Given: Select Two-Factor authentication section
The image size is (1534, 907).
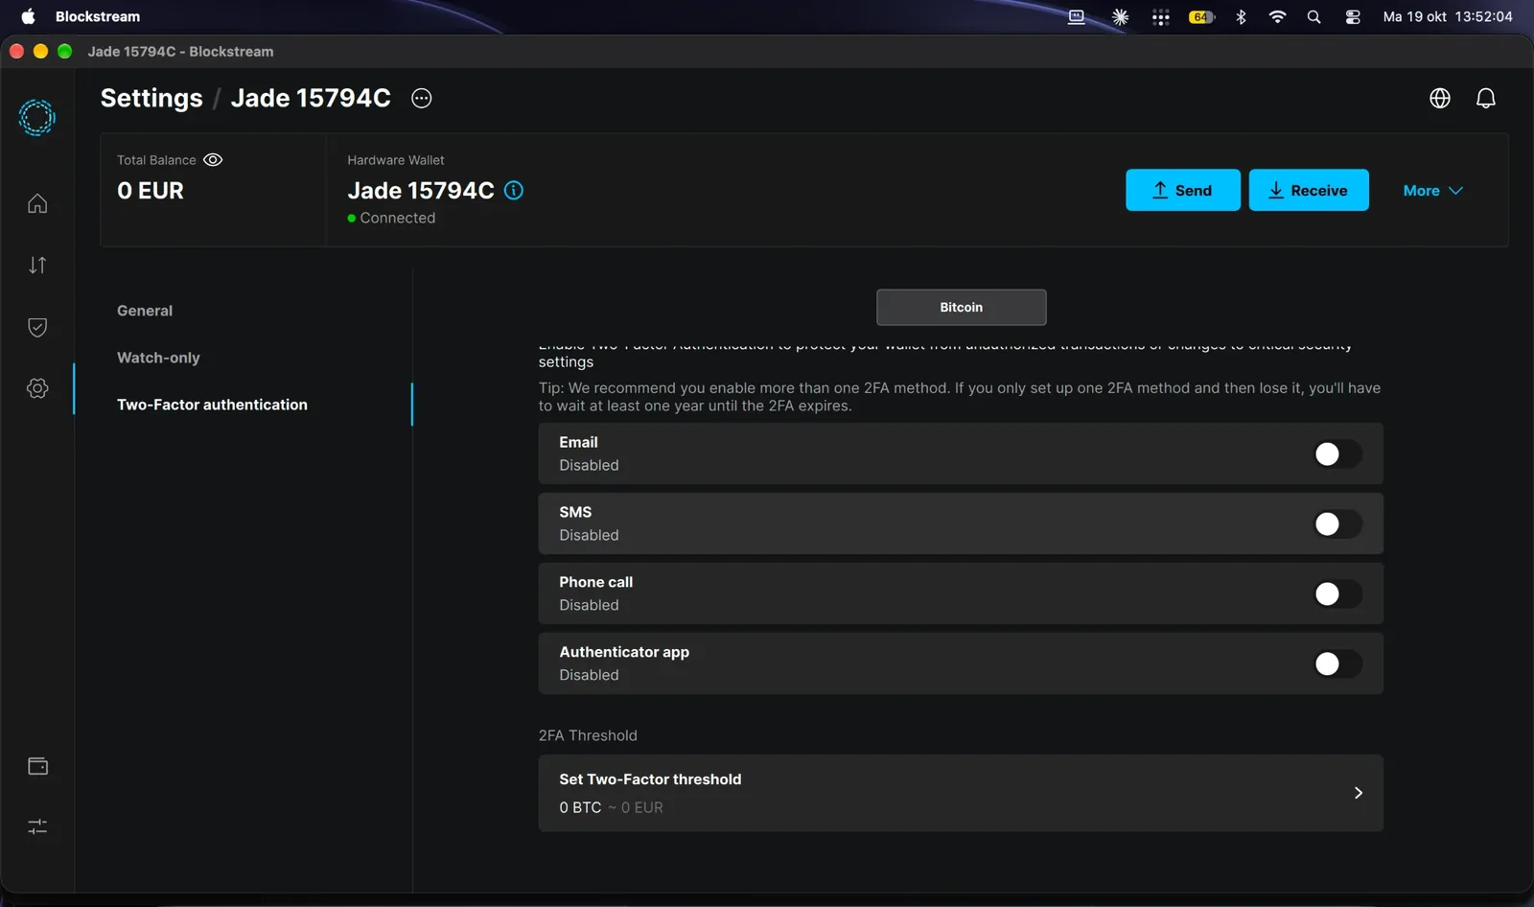Looking at the screenshot, I should pos(212,405).
